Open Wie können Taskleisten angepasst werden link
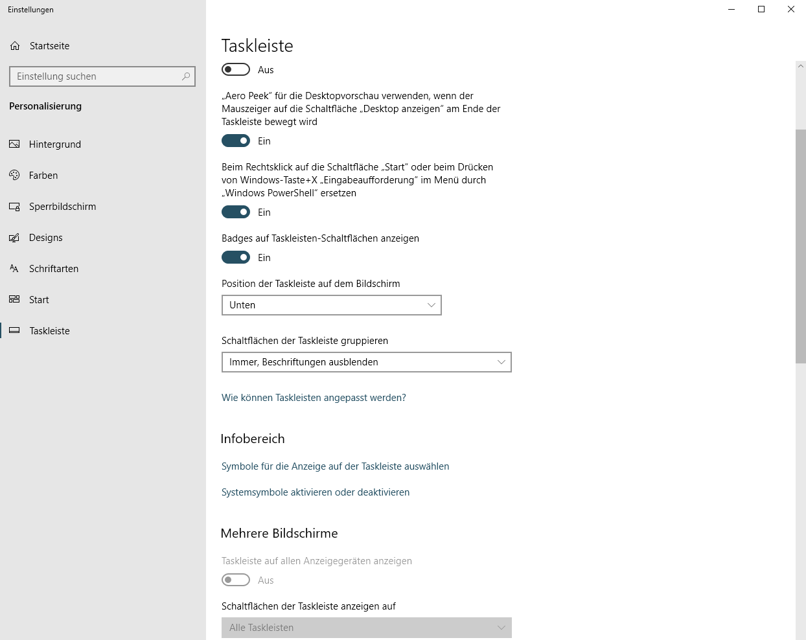The height and width of the screenshot is (640, 806). (314, 398)
